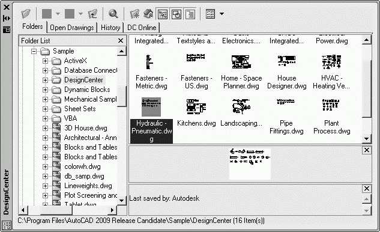
Task: Open the Views dropdown arrow
Action: pos(222,14)
